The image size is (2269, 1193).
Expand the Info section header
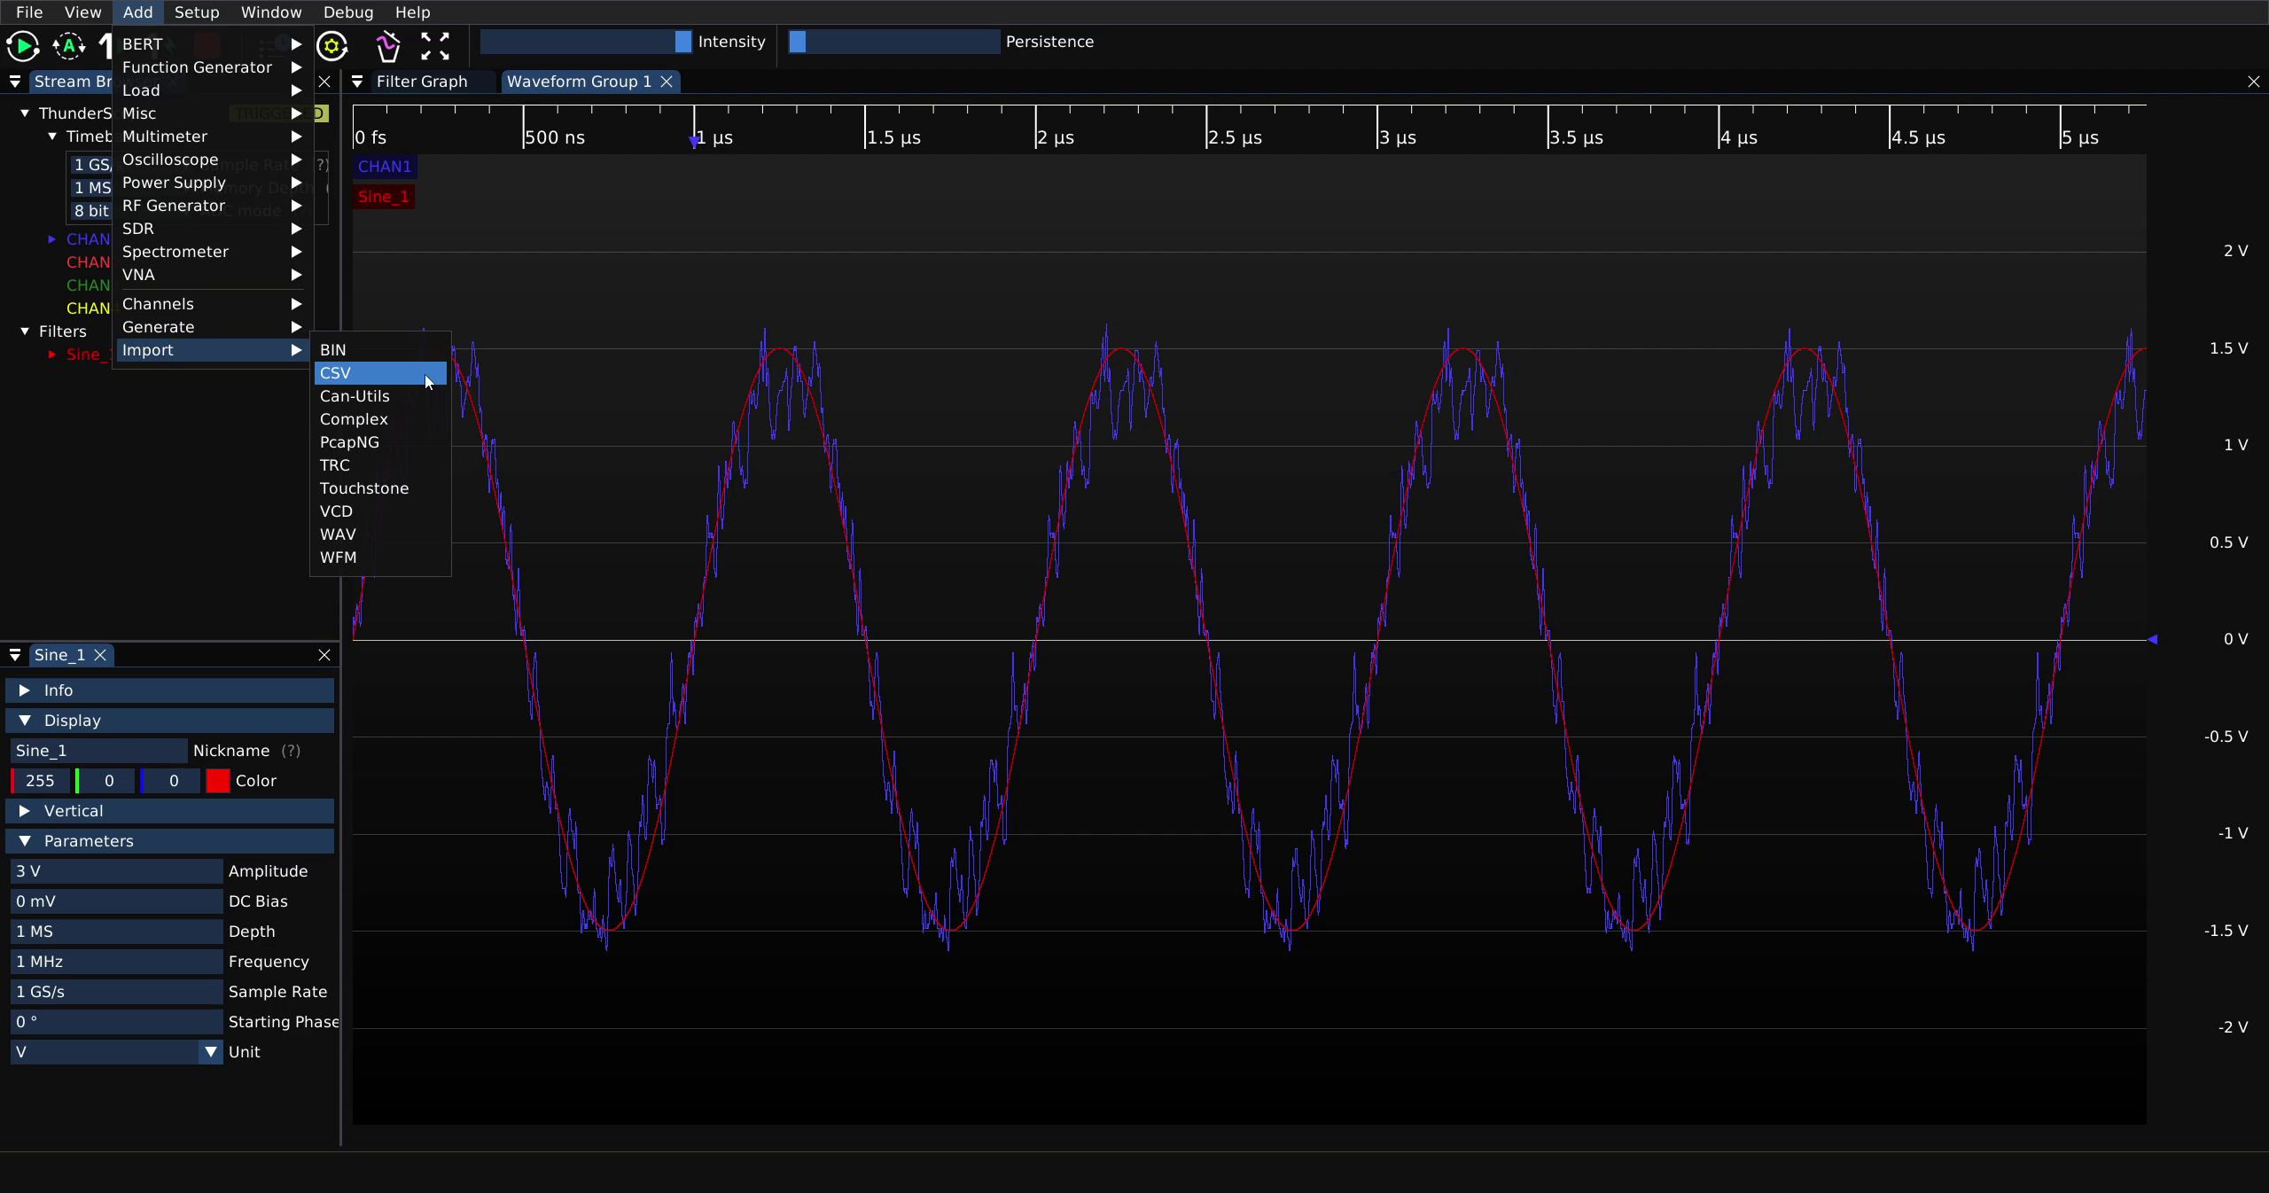click(x=170, y=690)
